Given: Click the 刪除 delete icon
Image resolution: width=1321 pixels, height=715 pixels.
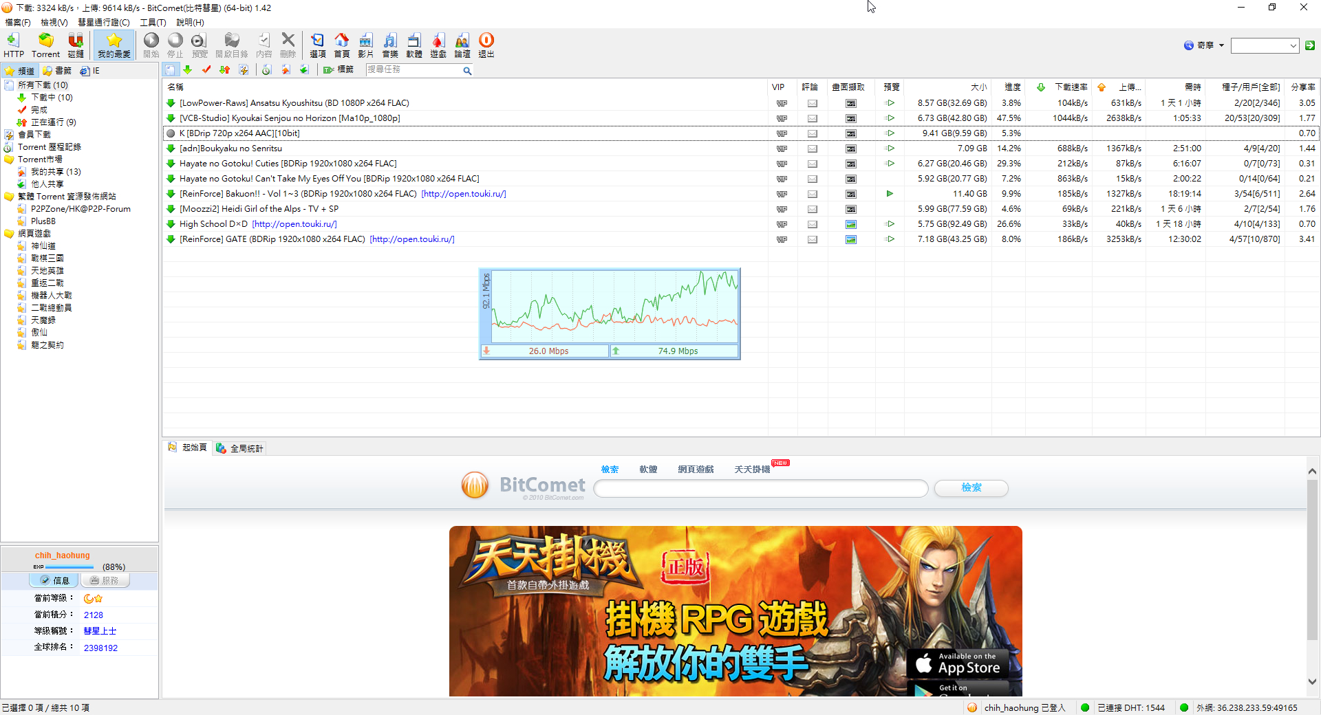Looking at the screenshot, I should [x=288, y=45].
